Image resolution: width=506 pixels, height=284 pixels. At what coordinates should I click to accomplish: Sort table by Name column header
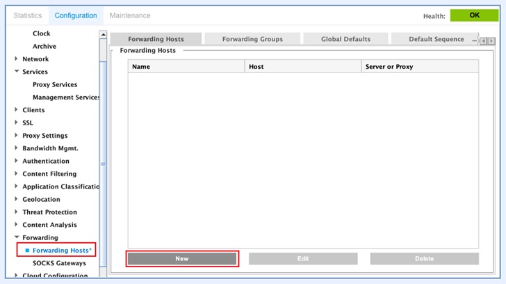pos(186,67)
